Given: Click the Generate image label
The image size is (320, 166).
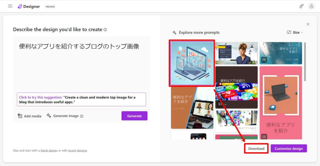Looking at the screenshot, I should click(66, 116).
